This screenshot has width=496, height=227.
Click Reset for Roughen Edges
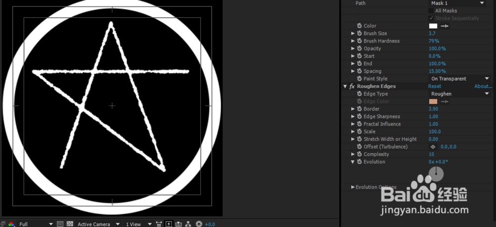(434, 87)
